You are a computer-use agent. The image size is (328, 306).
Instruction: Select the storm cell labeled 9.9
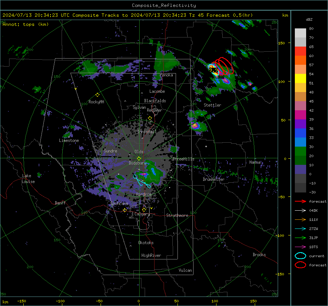214,70
